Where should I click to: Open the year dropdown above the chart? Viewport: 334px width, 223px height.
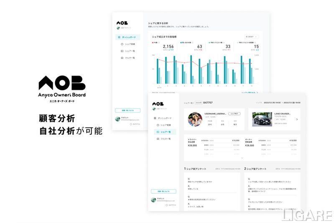[252, 37]
